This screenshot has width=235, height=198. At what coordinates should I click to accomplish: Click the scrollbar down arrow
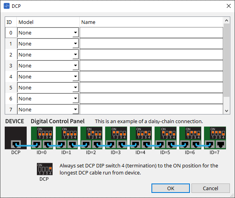[x=227, y=111]
